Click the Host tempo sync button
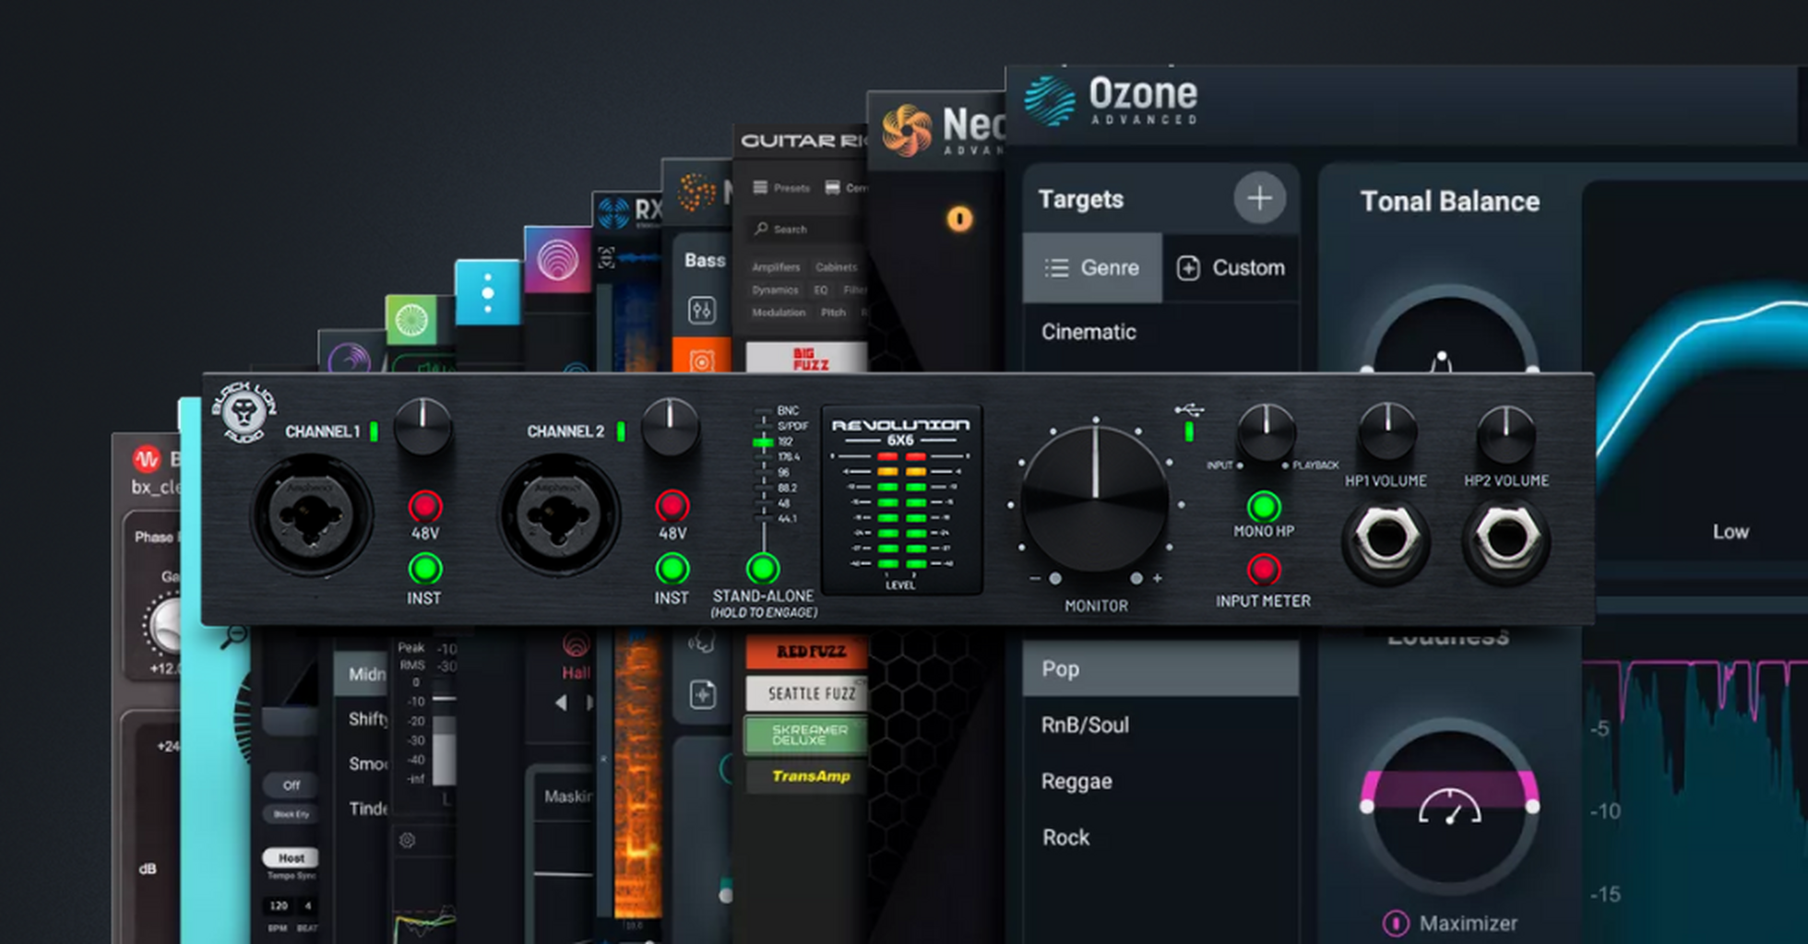 [291, 857]
